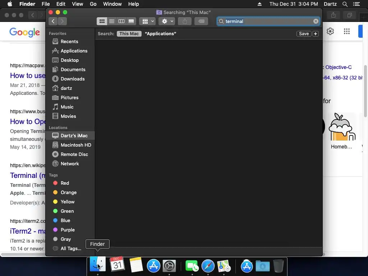Open Pictures in sidebar

pos(70,98)
